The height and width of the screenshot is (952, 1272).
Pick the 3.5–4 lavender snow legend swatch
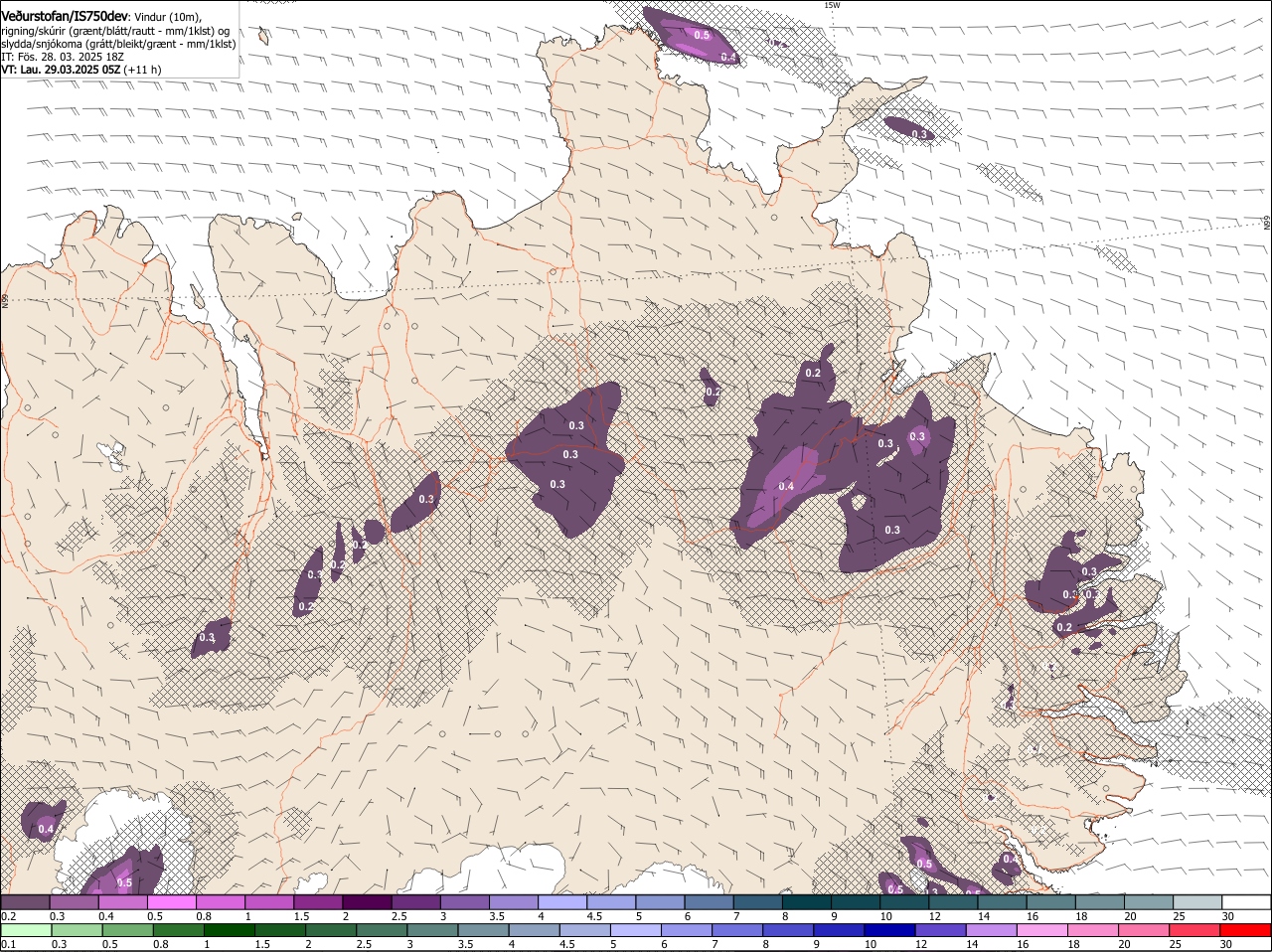513,901
